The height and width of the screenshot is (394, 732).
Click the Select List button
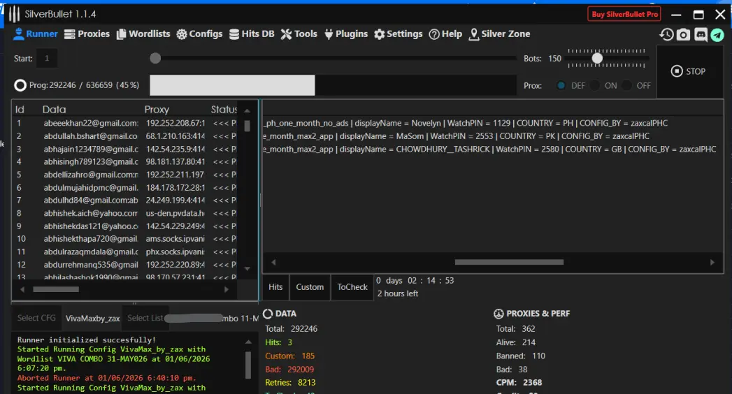(x=145, y=318)
